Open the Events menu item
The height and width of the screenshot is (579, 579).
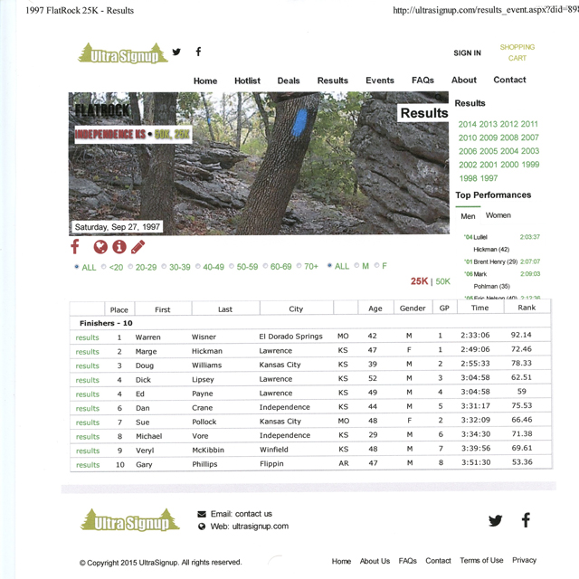tap(380, 81)
